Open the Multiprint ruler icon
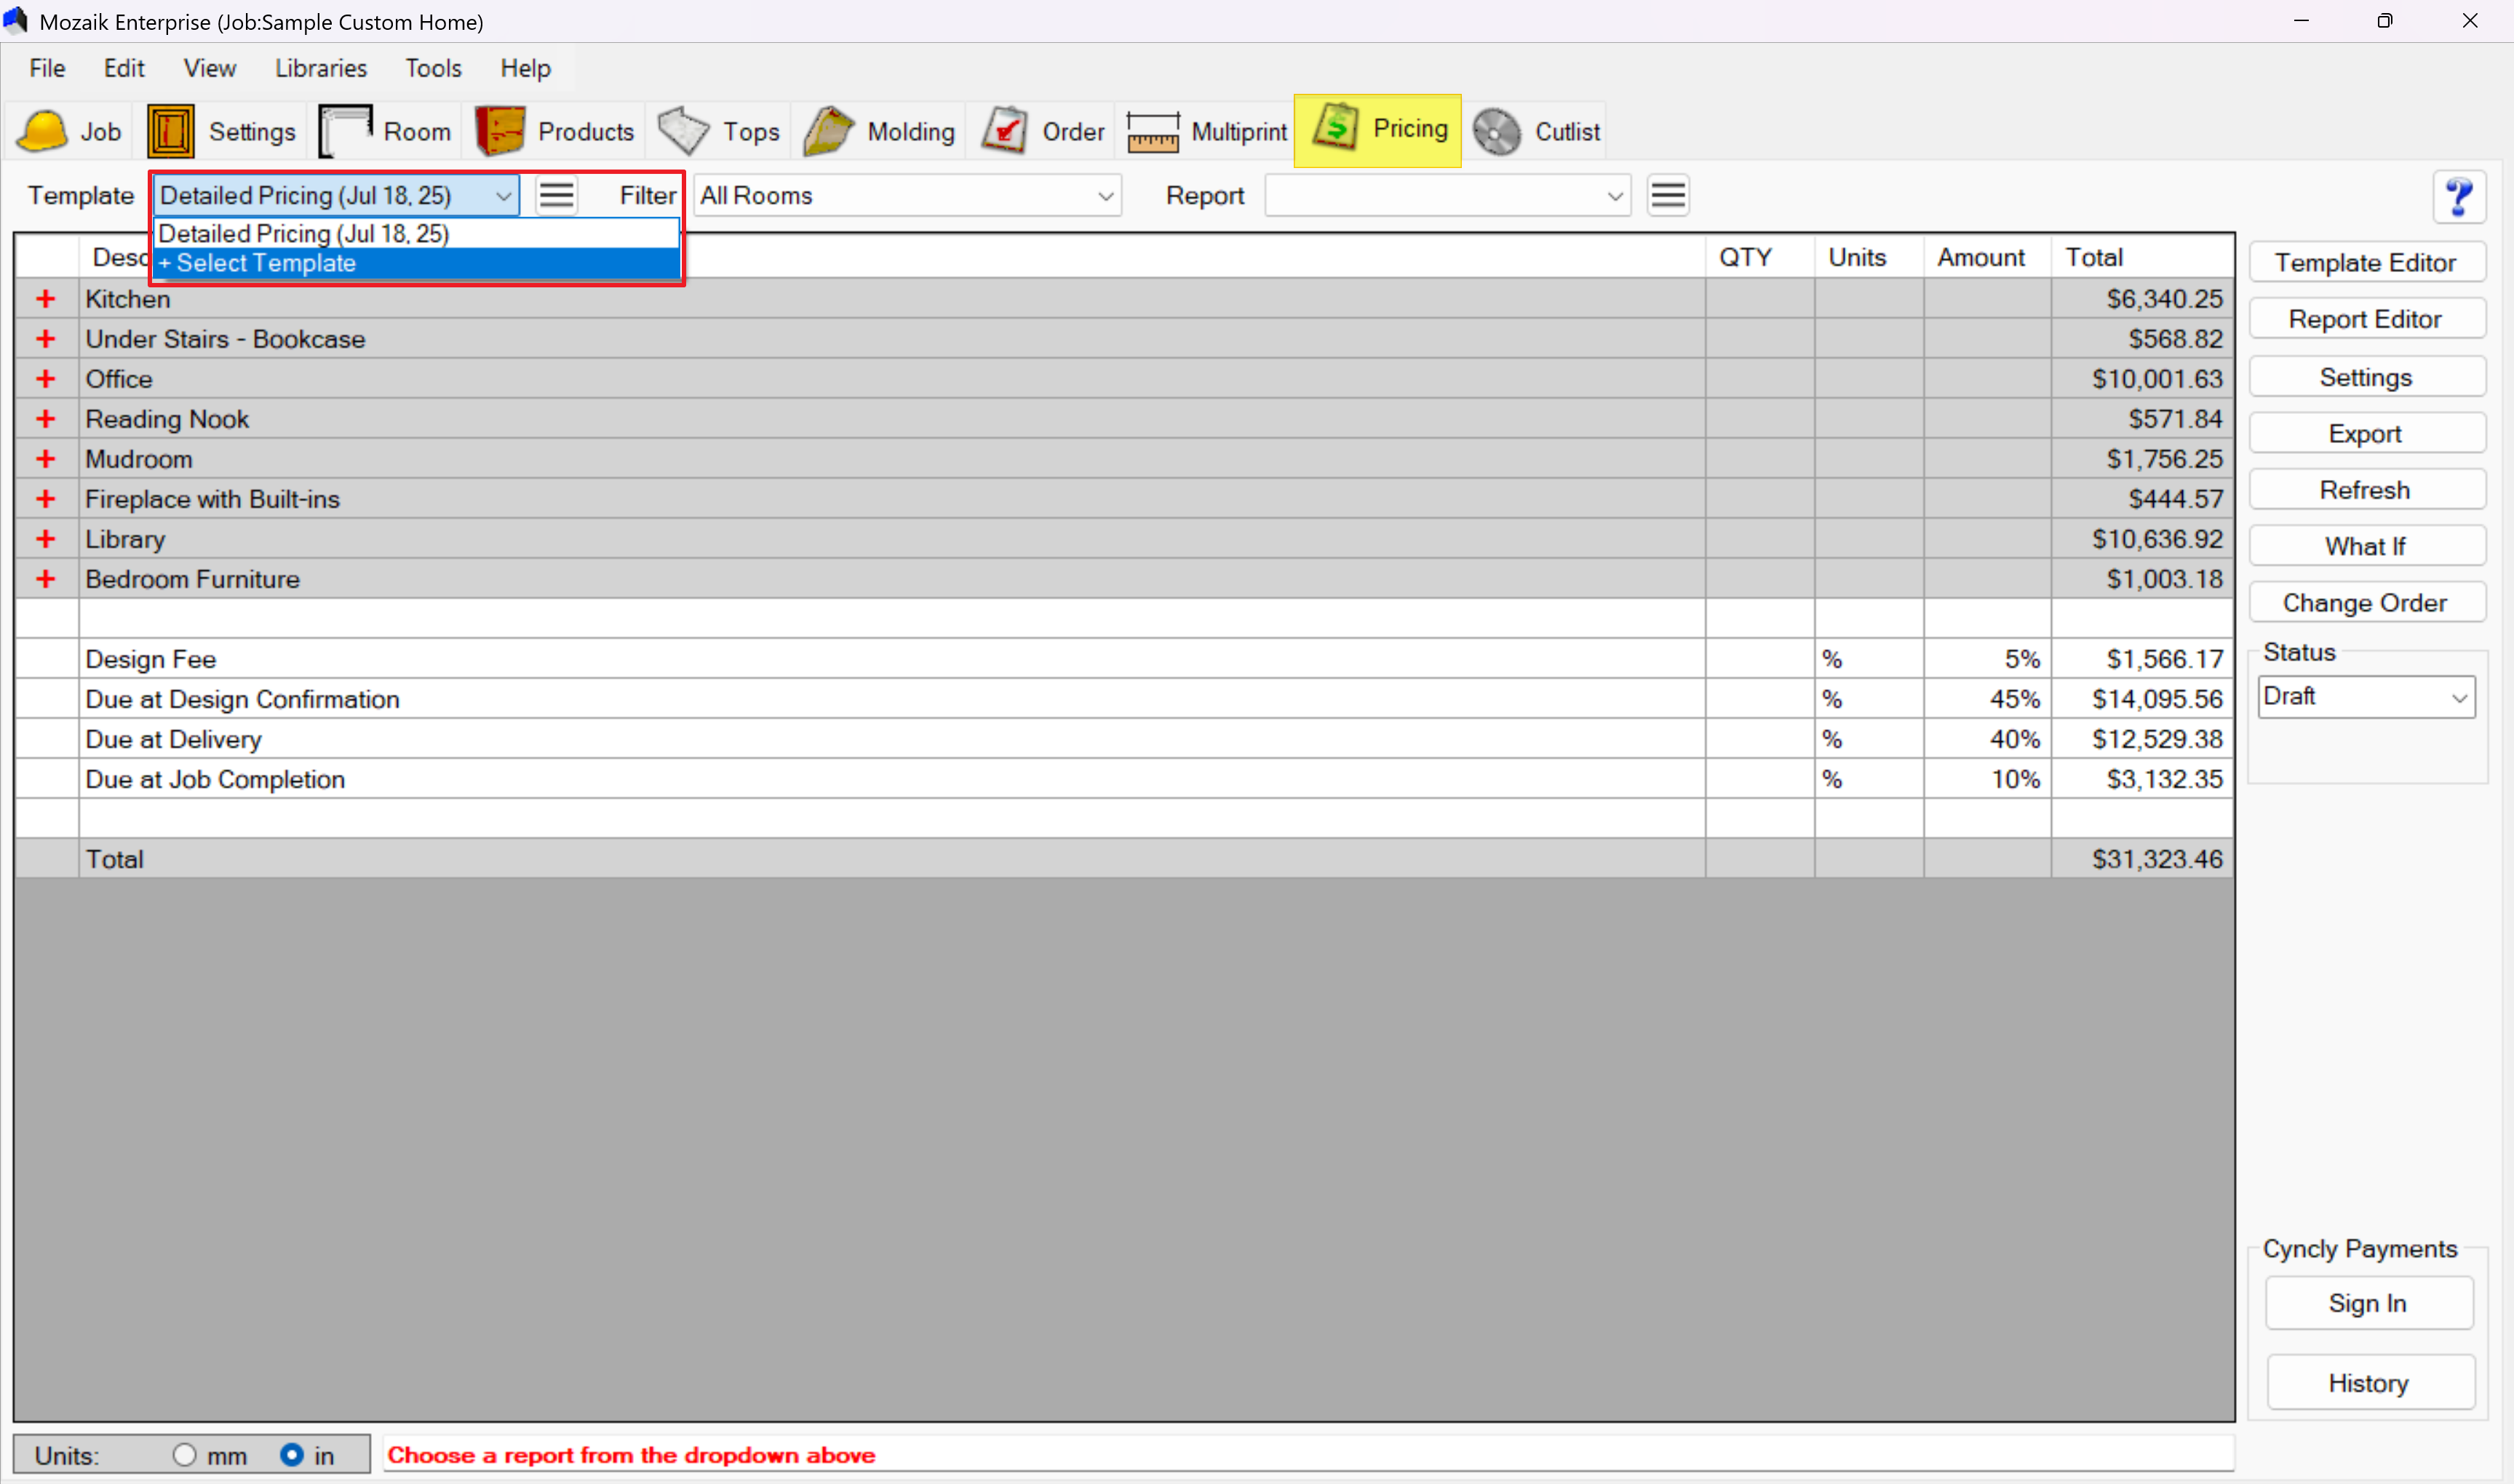The height and width of the screenshot is (1484, 2514). (x=1153, y=131)
